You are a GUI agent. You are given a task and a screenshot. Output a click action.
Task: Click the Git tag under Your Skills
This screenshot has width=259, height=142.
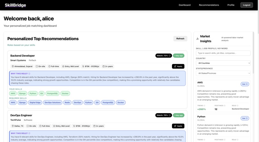pos(42,93)
